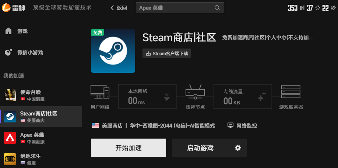Select 使命召唤 in my accelerations

41,95
